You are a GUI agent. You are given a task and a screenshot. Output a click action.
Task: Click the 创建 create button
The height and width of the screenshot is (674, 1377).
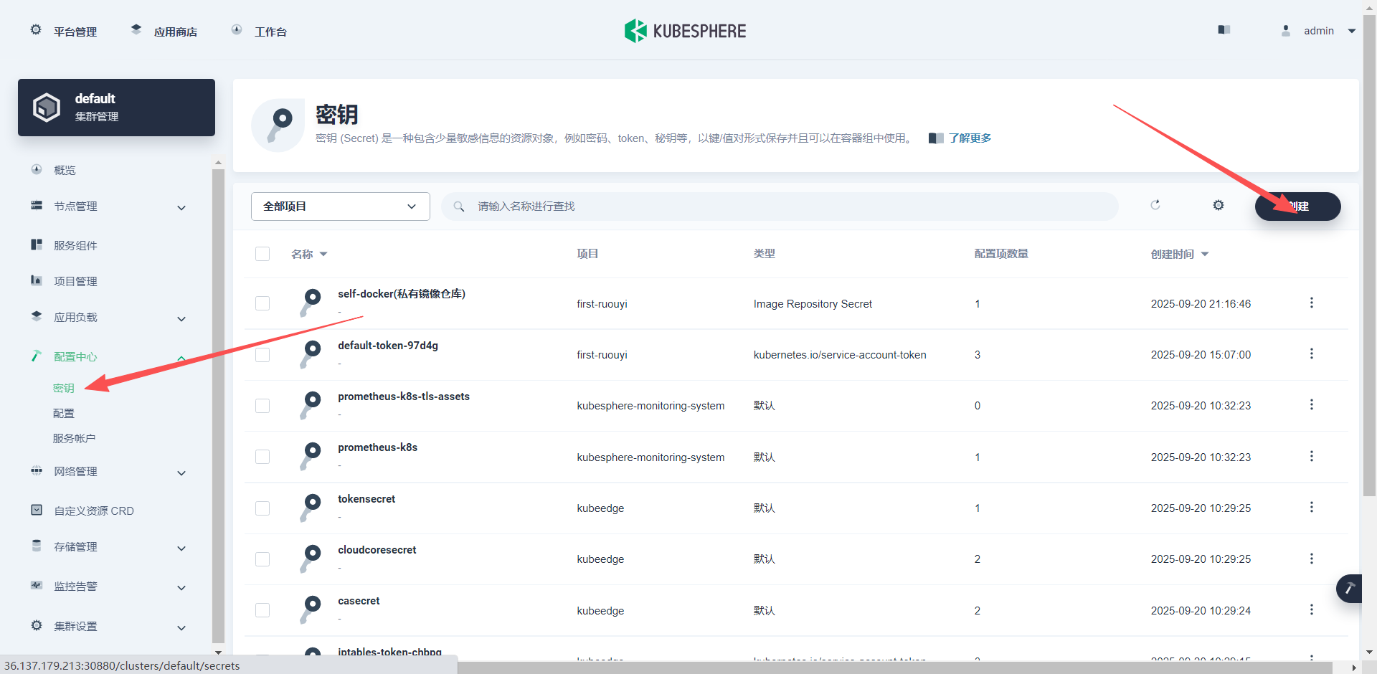[x=1298, y=207]
